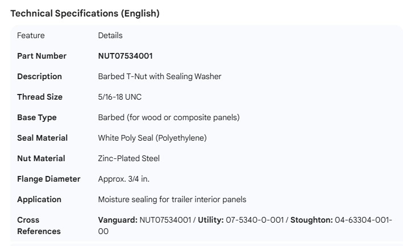The width and height of the screenshot is (403, 246).
Task: Click the bold part number value NUT07534001
Action: coord(125,56)
